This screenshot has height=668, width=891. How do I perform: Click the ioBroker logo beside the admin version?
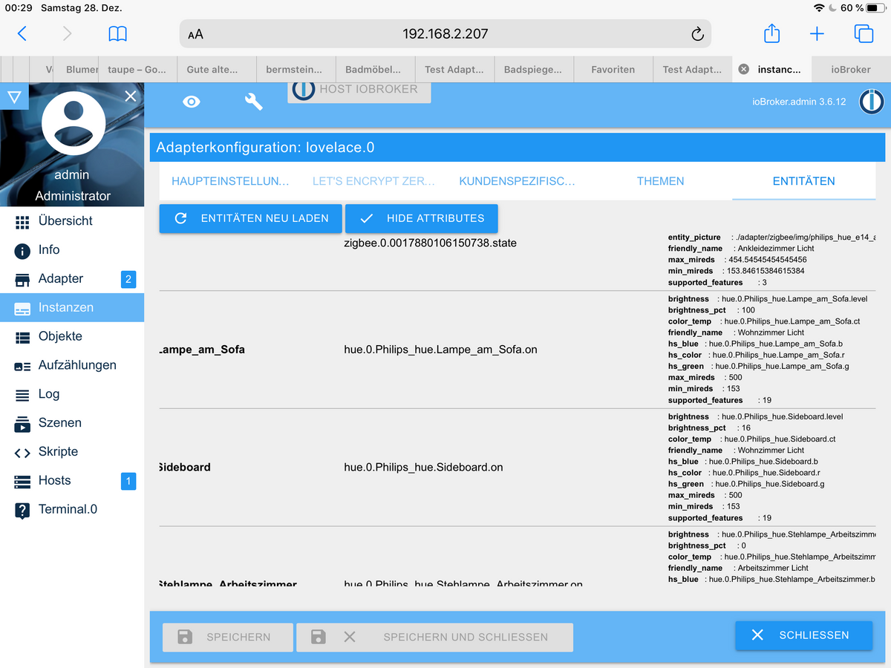tap(872, 102)
